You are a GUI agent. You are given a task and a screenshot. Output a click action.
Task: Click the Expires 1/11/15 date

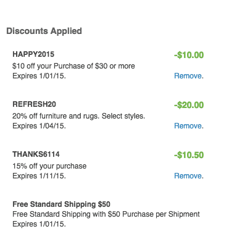[39, 176]
